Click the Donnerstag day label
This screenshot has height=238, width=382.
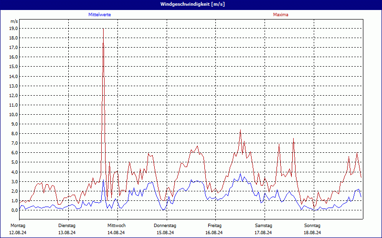(x=165, y=225)
